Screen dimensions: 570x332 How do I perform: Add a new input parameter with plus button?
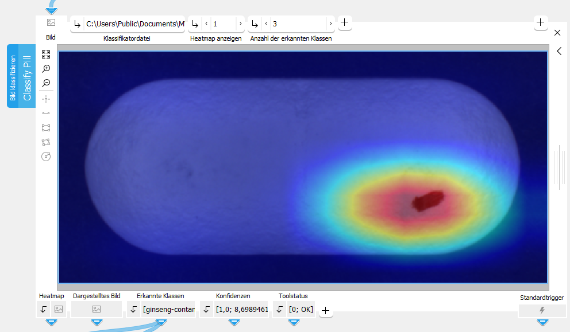(344, 22)
